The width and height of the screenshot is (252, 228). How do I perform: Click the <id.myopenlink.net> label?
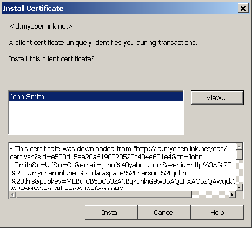[x=41, y=27]
